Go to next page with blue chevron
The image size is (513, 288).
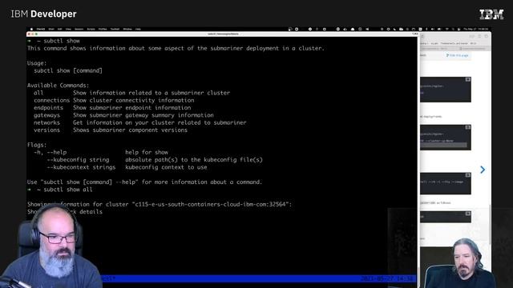(x=483, y=170)
